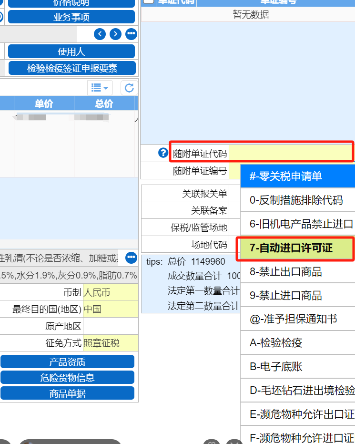This screenshot has width=355, height=444.
Task: Click the 原产地区 input field
Action: pyautogui.click(x=110, y=326)
